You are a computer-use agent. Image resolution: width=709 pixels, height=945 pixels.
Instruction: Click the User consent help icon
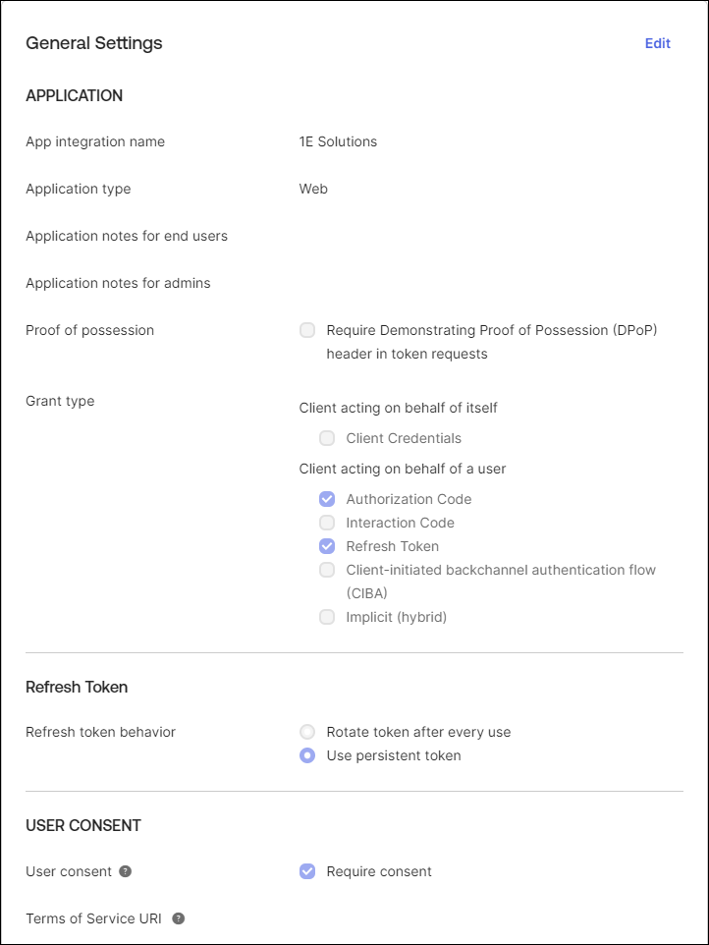[125, 871]
